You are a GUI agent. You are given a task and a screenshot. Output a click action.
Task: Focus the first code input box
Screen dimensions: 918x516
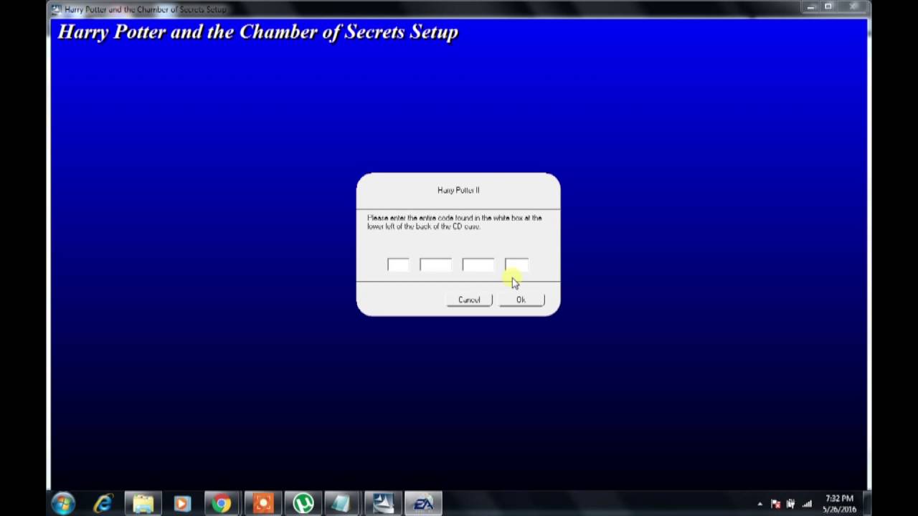(x=398, y=265)
